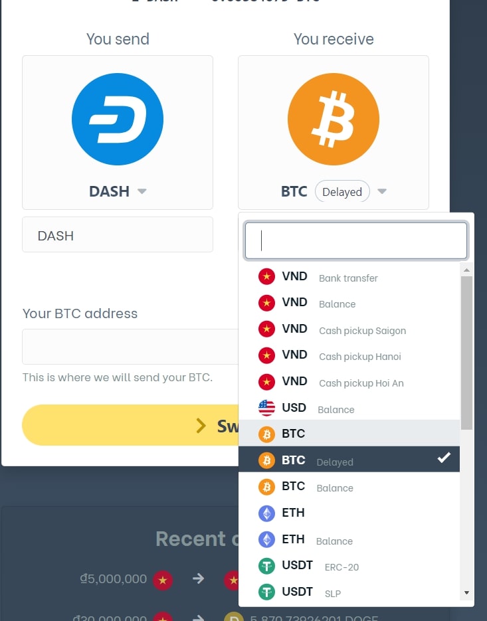Select the Ethereum icon beside ETH Balance

tap(266, 539)
